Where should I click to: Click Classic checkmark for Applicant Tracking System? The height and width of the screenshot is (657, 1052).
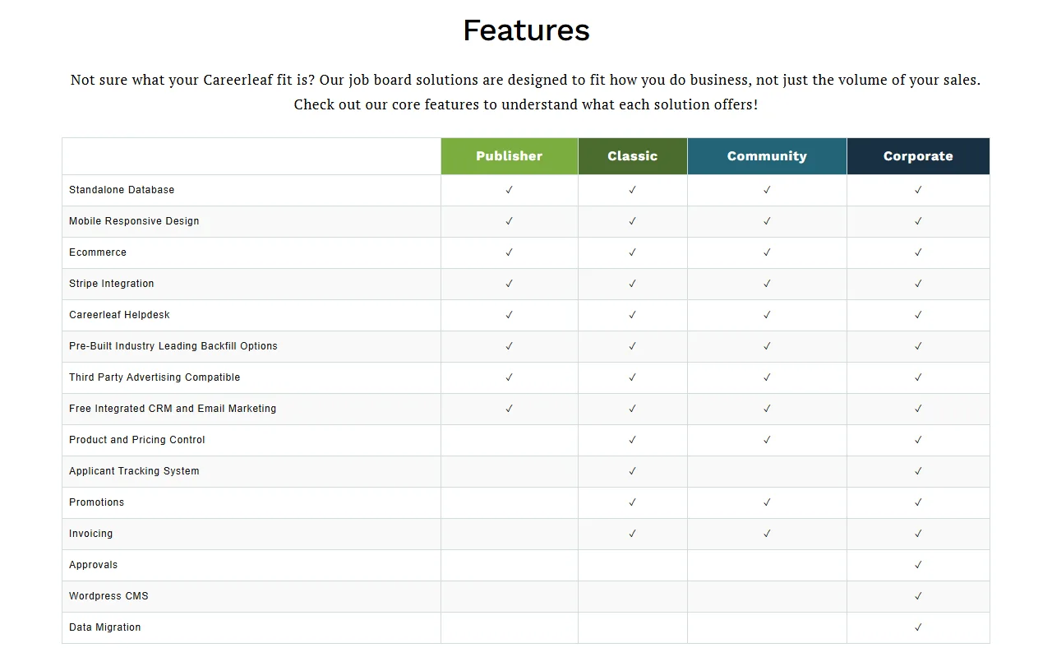pyautogui.click(x=633, y=471)
